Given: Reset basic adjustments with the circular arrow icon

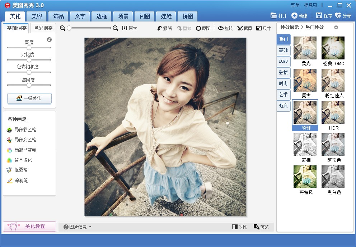Looking at the screenshot, I should [49, 40].
